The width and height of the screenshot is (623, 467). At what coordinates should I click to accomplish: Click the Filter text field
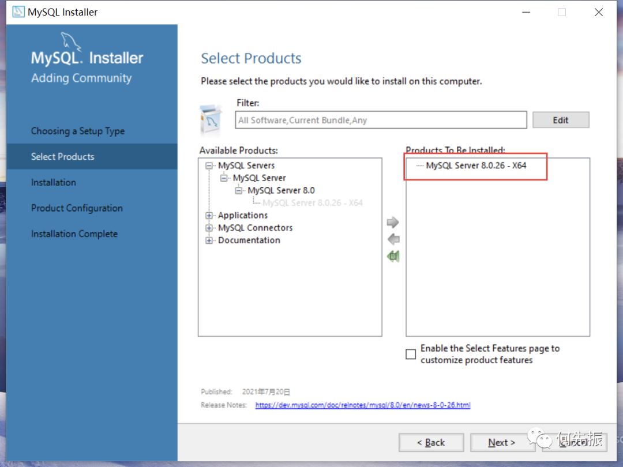[x=381, y=120]
